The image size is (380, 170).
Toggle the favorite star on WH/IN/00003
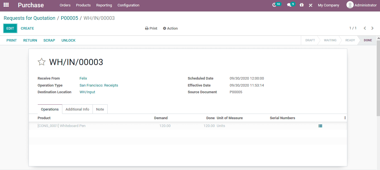click(x=41, y=62)
